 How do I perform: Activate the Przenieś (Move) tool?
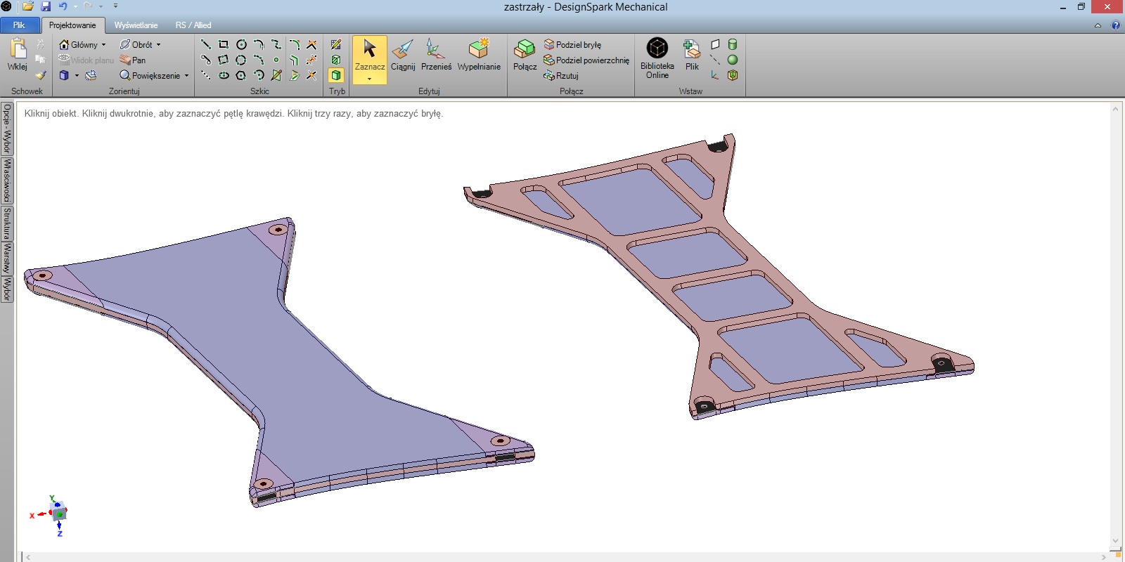point(436,55)
